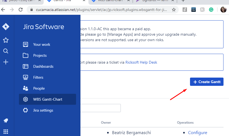The width and height of the screenshot is (229, 136).
Task: Select Filters in the sidebar
Action: pyautogui.click(x=38, y=77)
